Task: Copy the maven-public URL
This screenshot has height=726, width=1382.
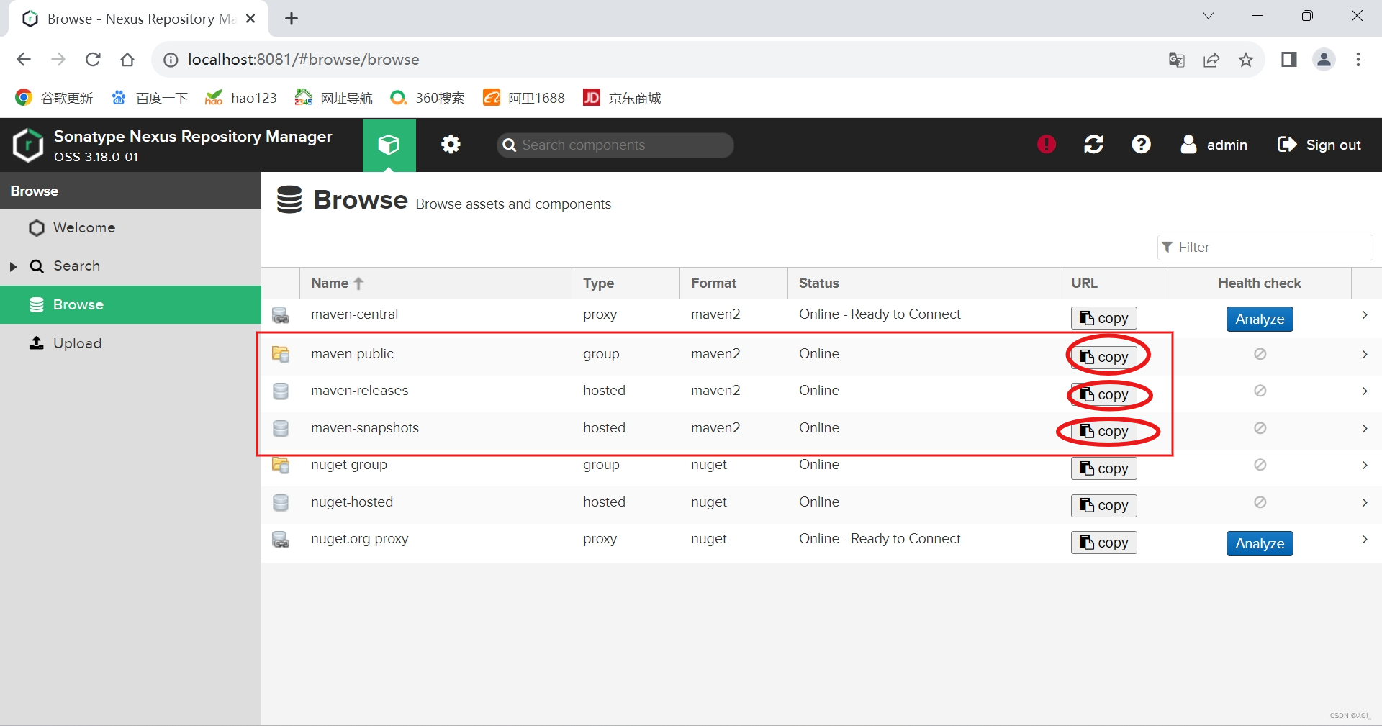Action: pyautogui.click(x=1104, y=357)
